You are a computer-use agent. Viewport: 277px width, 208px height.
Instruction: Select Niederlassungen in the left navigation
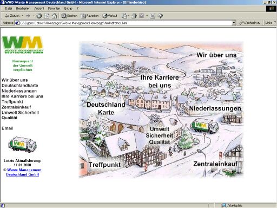[19, 91]
